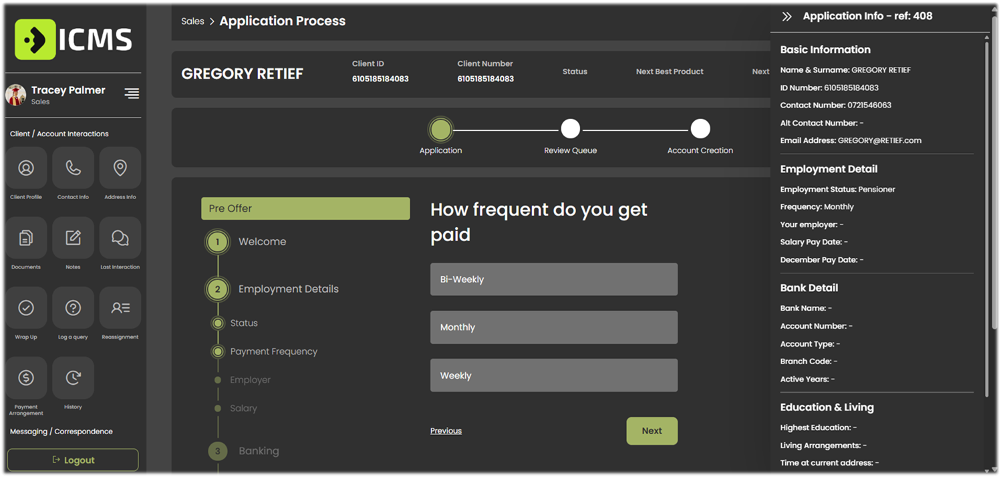Open the History icon
Viewport: 1001px width, 477px height.
pyautogui.click(x=73, y=378)
